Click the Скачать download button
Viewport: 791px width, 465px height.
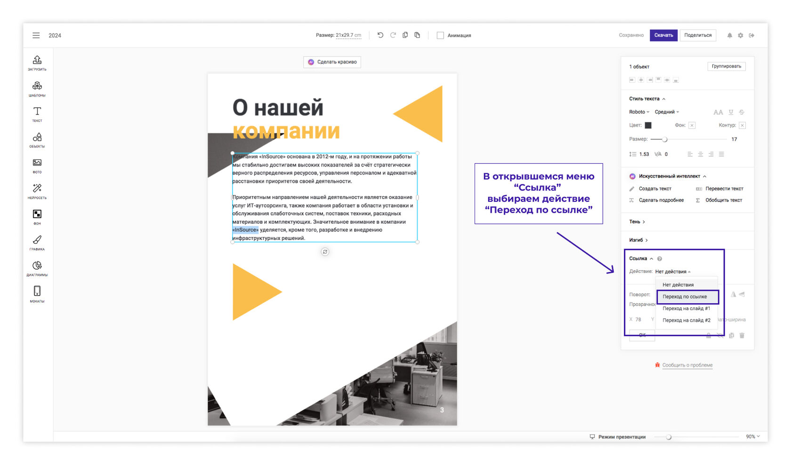pyautogui.click(x=663, y=35)
